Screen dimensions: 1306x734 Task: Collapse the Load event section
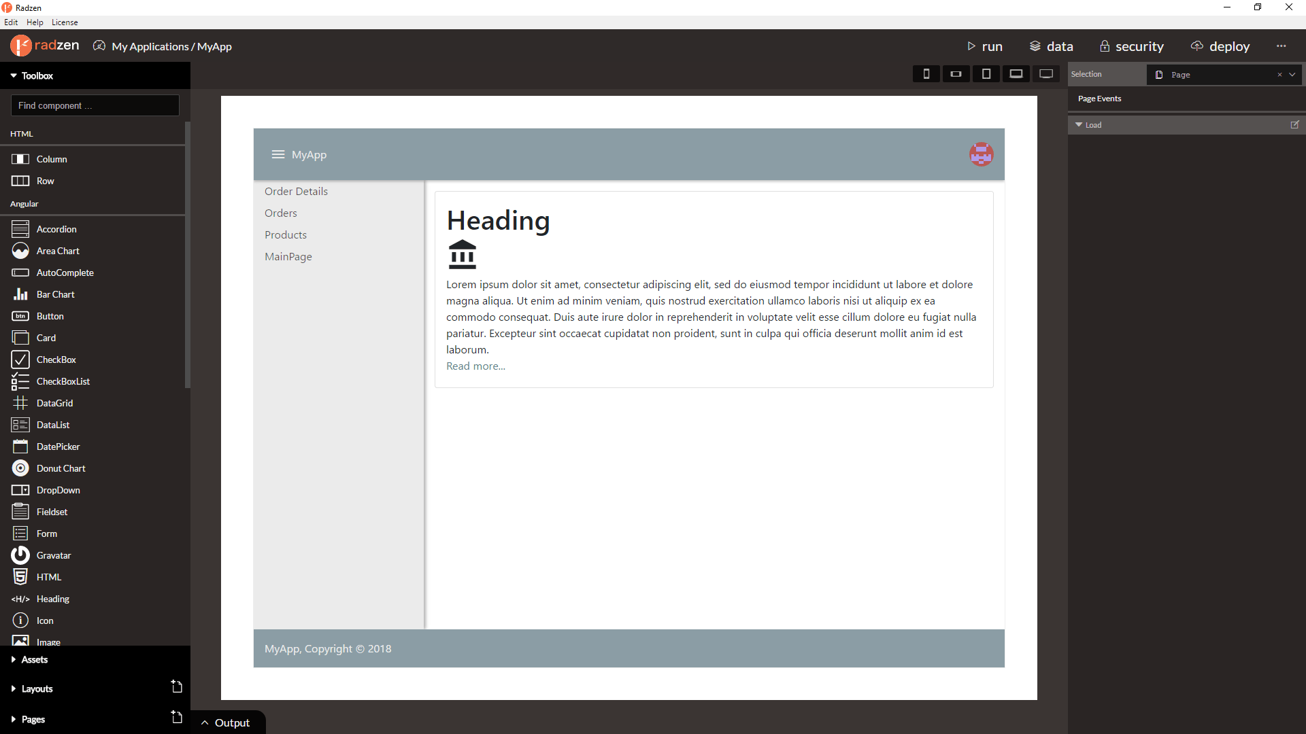(x=1079, y=124)
